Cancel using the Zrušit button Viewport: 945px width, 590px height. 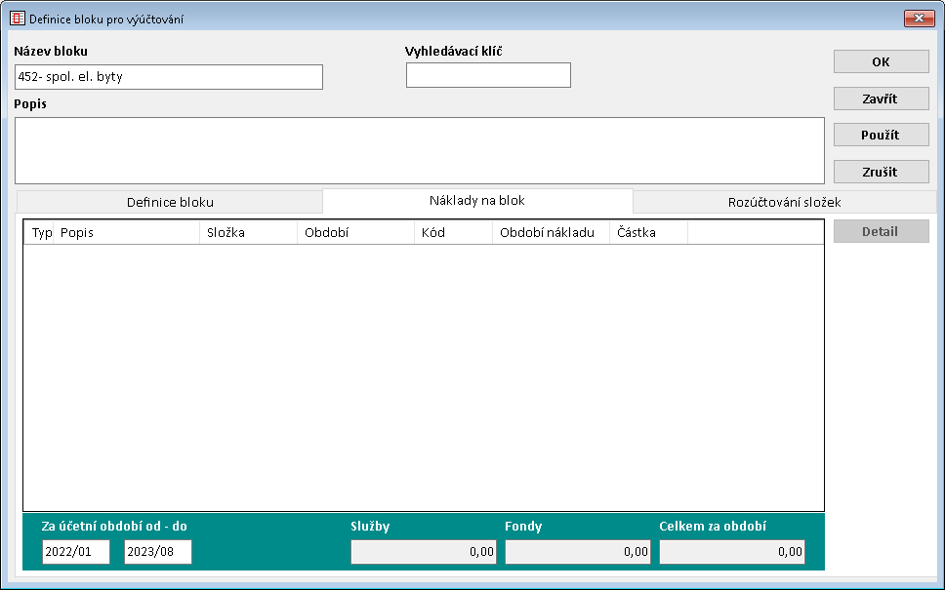coord(880,172)
